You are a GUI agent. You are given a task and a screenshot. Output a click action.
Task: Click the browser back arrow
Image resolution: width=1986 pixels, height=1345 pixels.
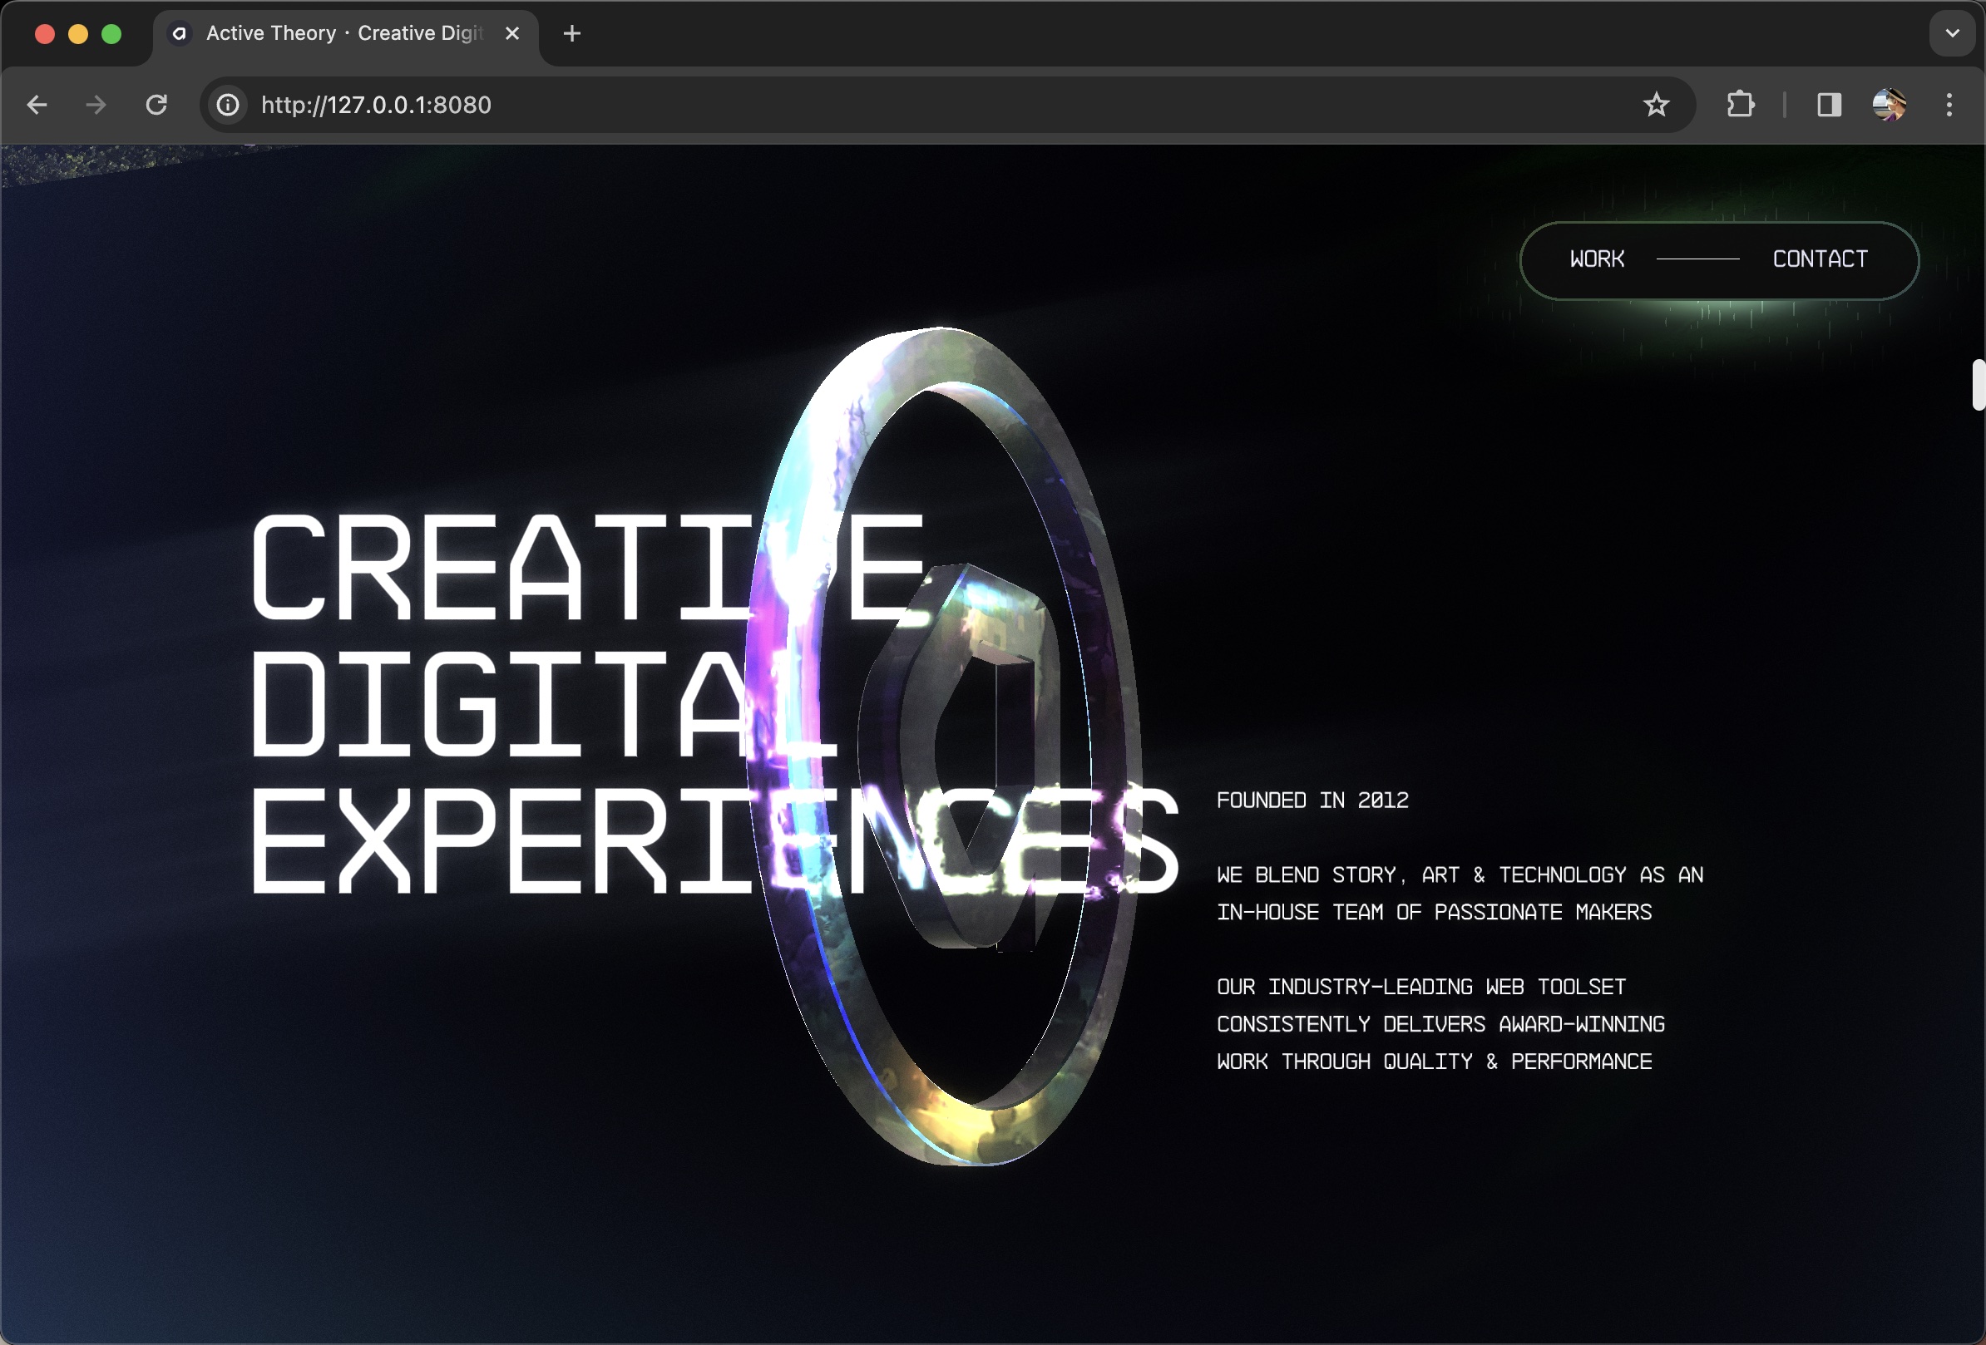[x=37, y=105]
